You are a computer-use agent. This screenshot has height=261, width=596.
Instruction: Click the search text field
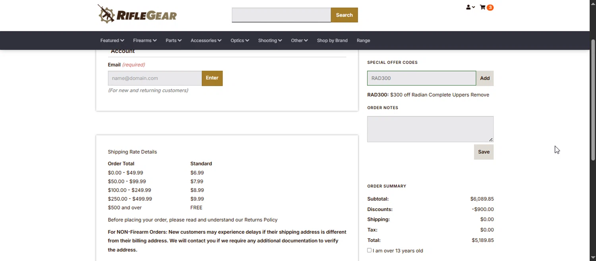281,15
